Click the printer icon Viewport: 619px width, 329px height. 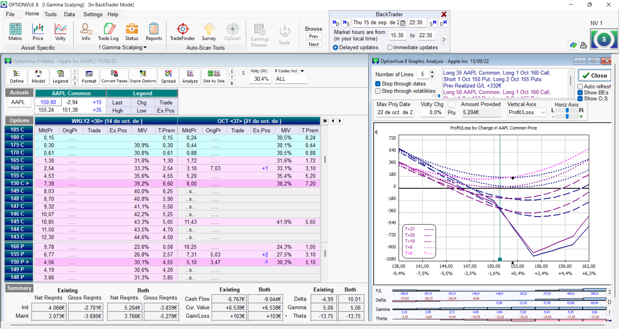tap(583, 45)
